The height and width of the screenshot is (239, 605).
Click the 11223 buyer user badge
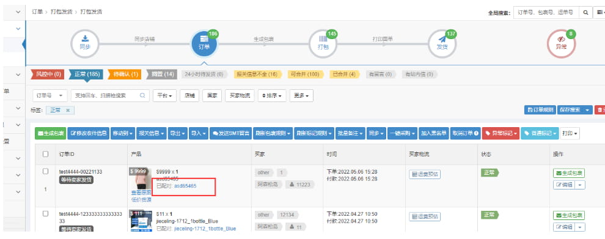[300, 185]
